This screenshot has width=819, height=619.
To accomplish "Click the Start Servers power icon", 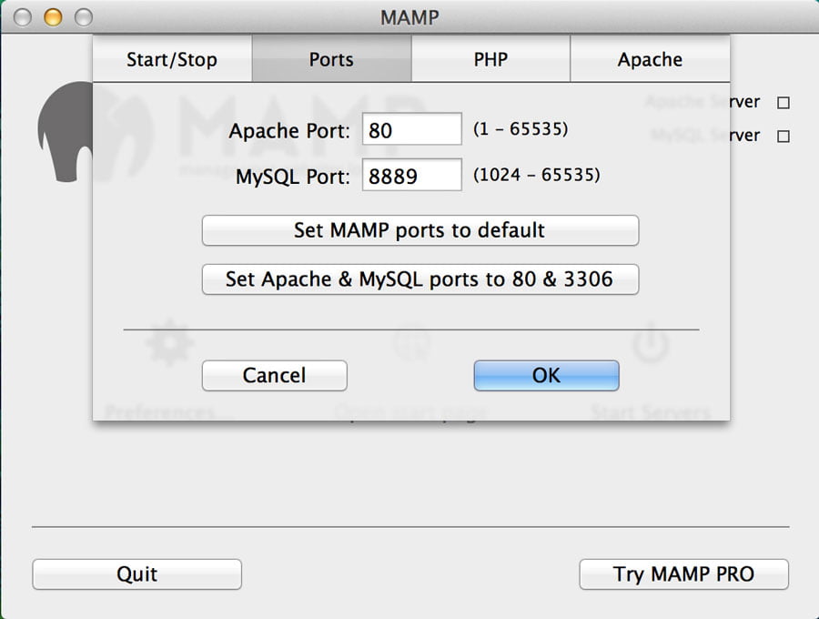I will tap(650, 342).
